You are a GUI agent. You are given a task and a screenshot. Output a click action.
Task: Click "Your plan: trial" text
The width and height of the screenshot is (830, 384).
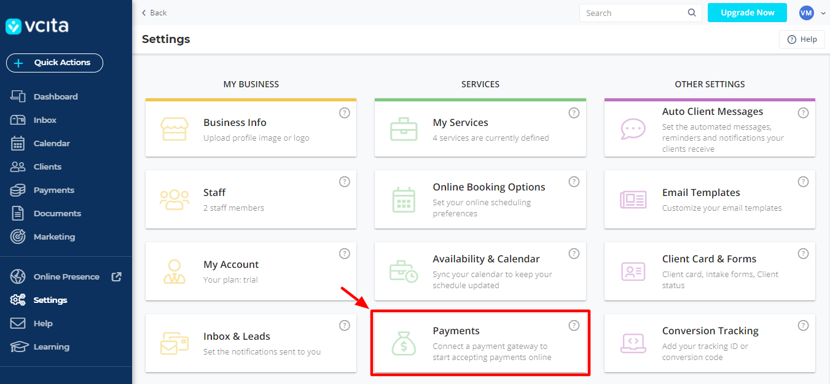[x=230, y=280]
